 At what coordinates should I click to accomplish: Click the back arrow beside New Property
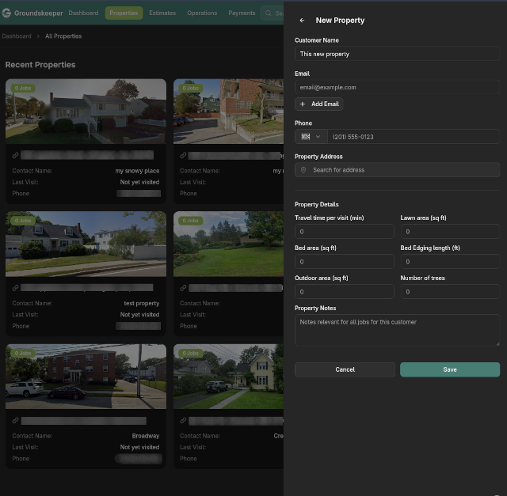(x=302, y=21)
